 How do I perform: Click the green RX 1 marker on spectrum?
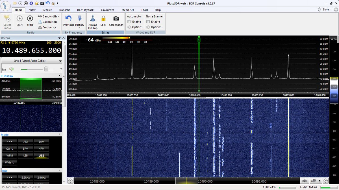pos(199,40)
